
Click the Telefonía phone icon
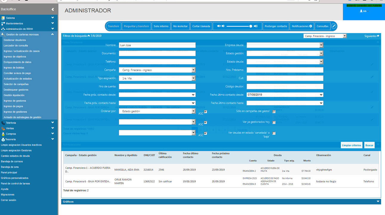point(3,123)
